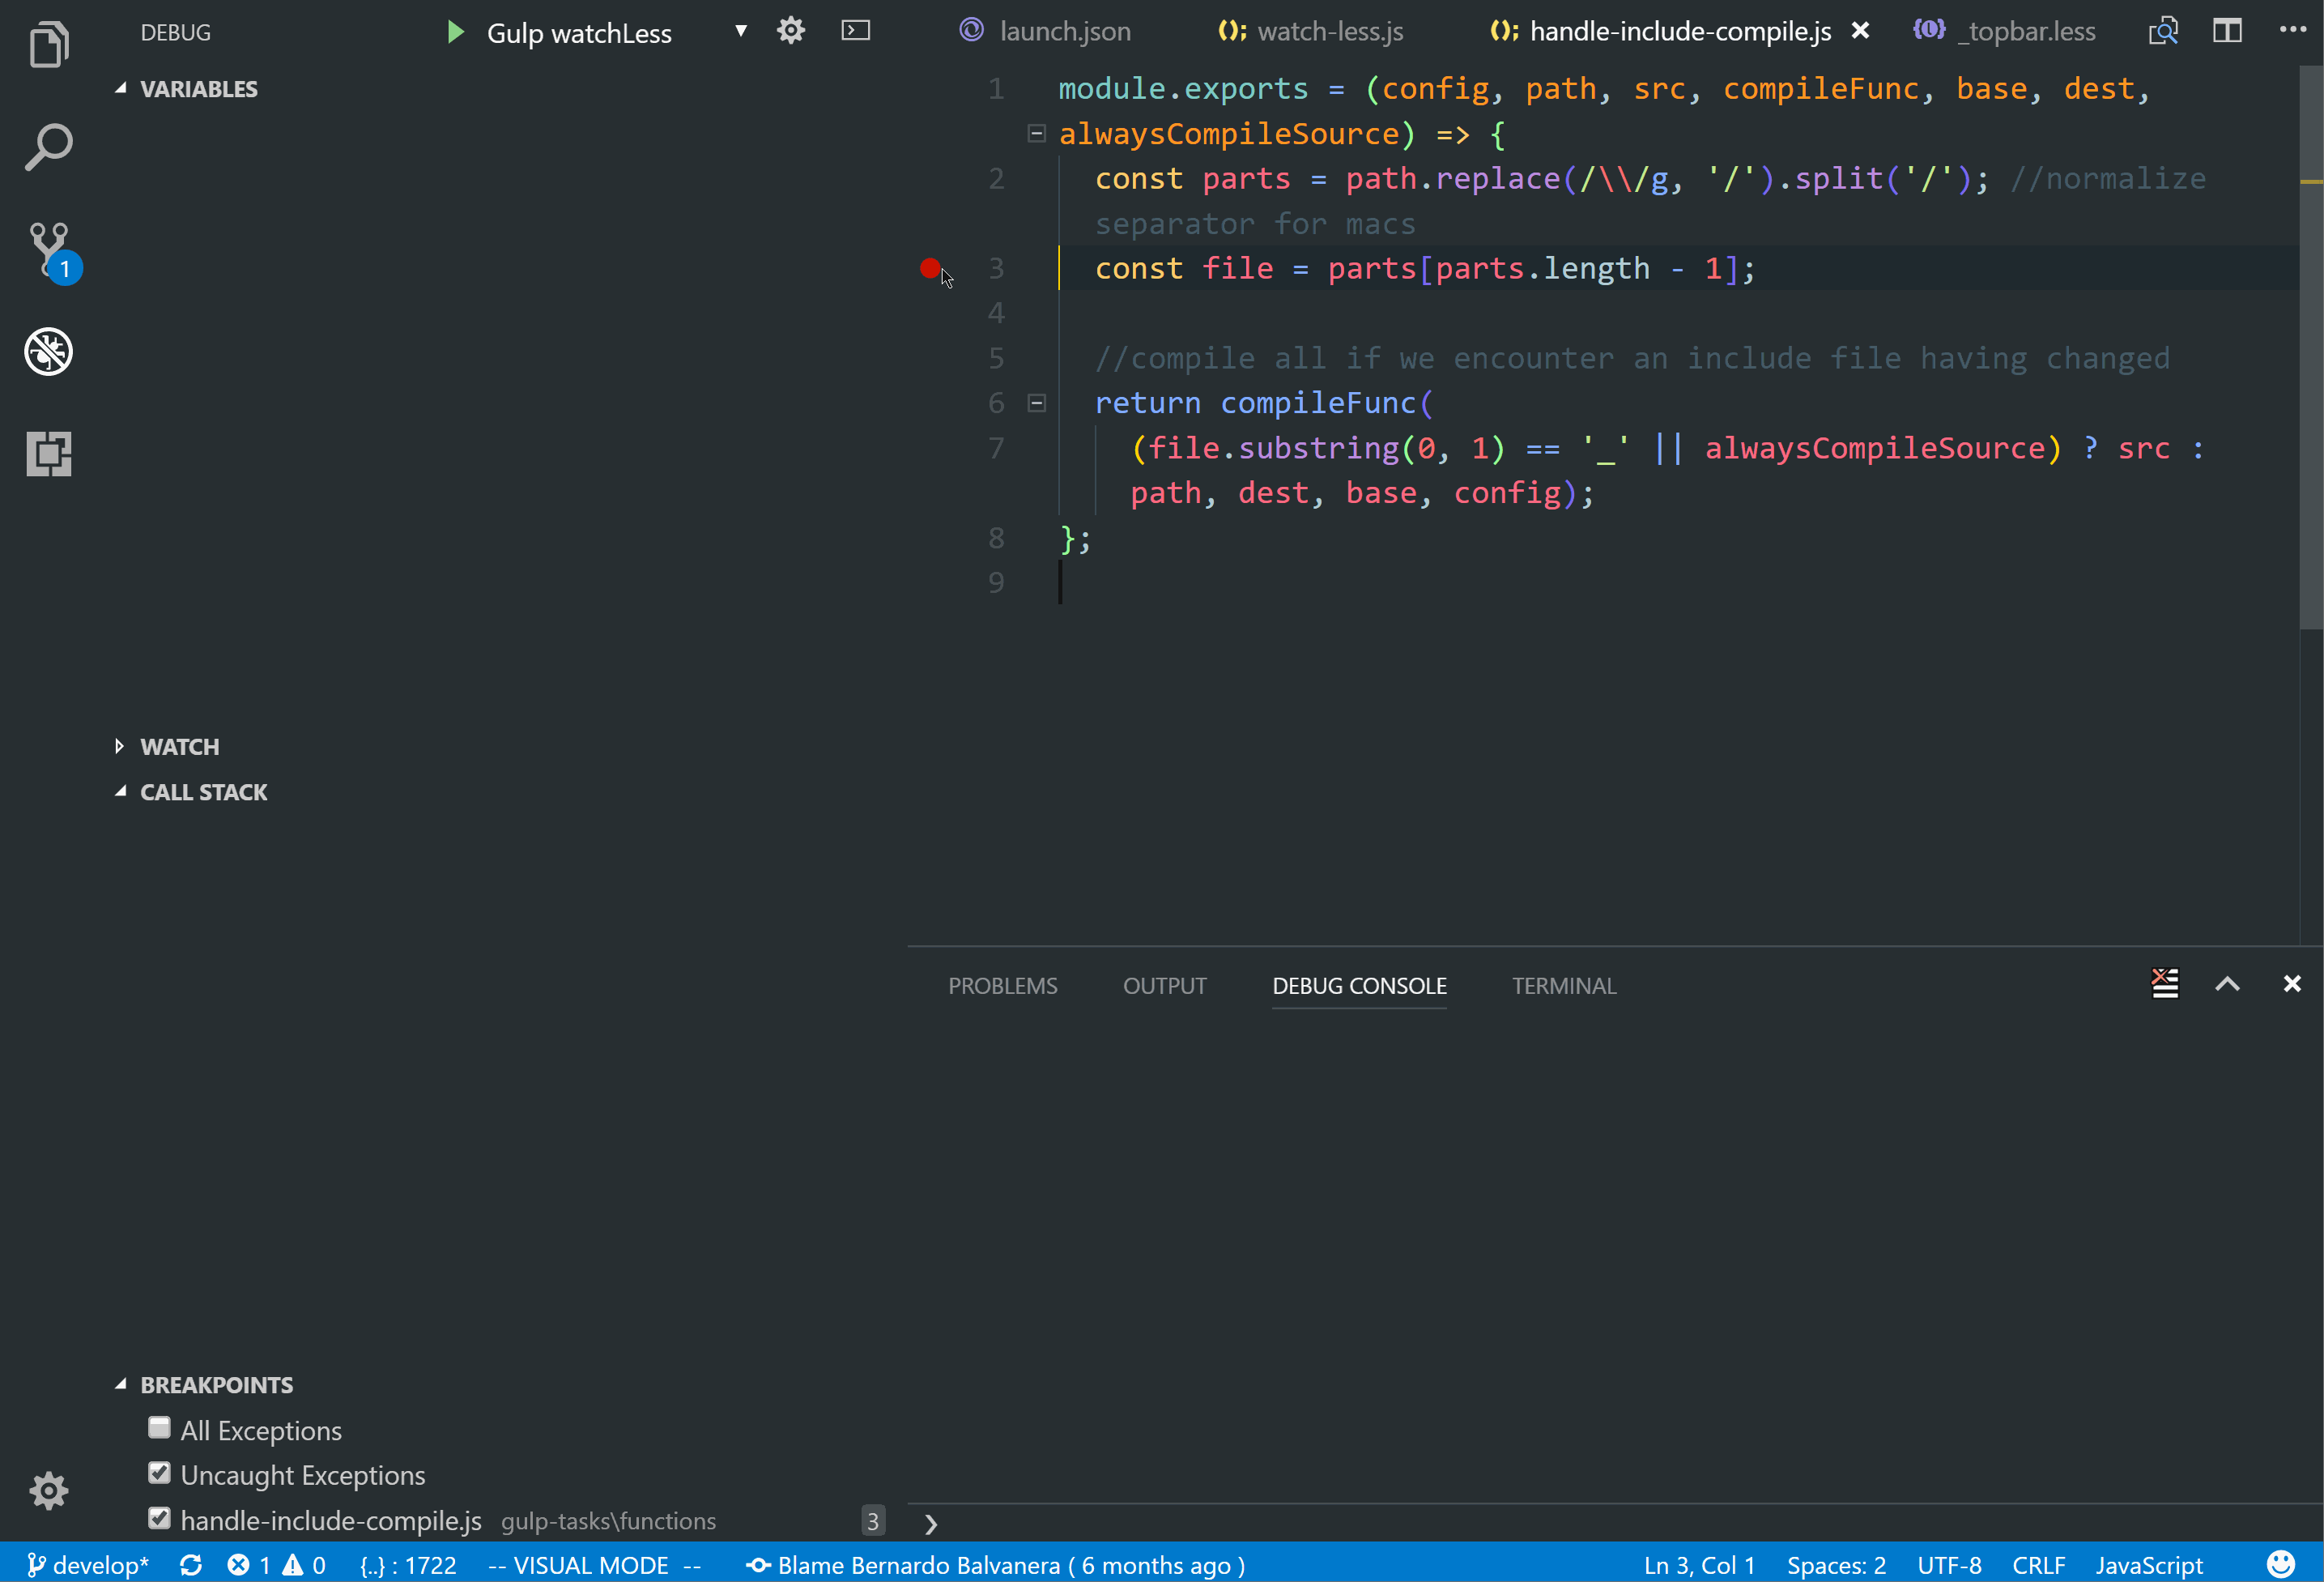Open the Explorer view icon
The image size is (2324, 1582).
pyautogui.click(x=48, y=45)
